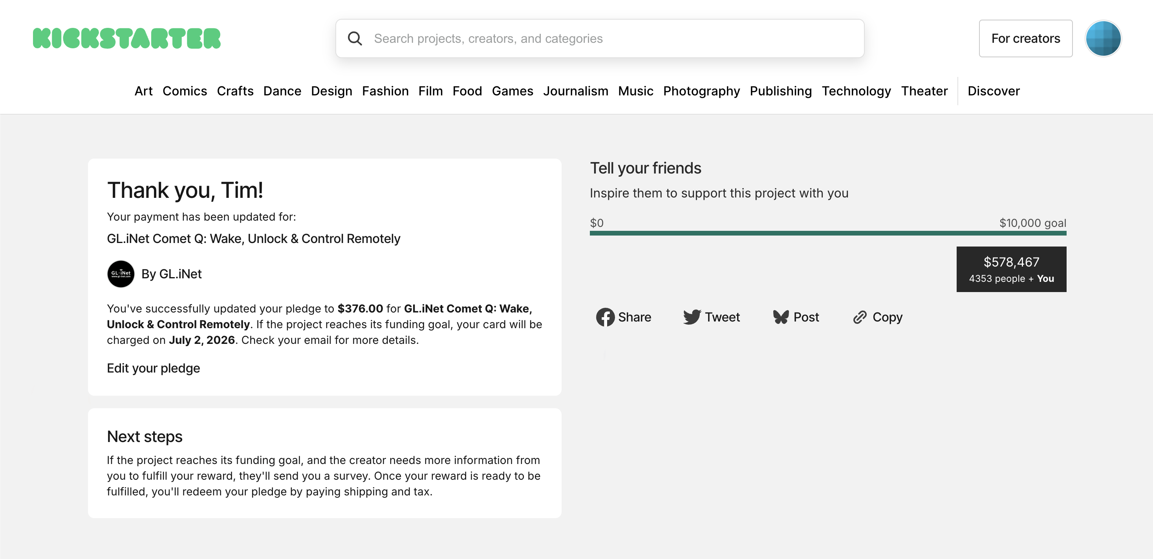Screen dimensions: 1153x559
Task: Open the Design category
Action: (332, 91)
